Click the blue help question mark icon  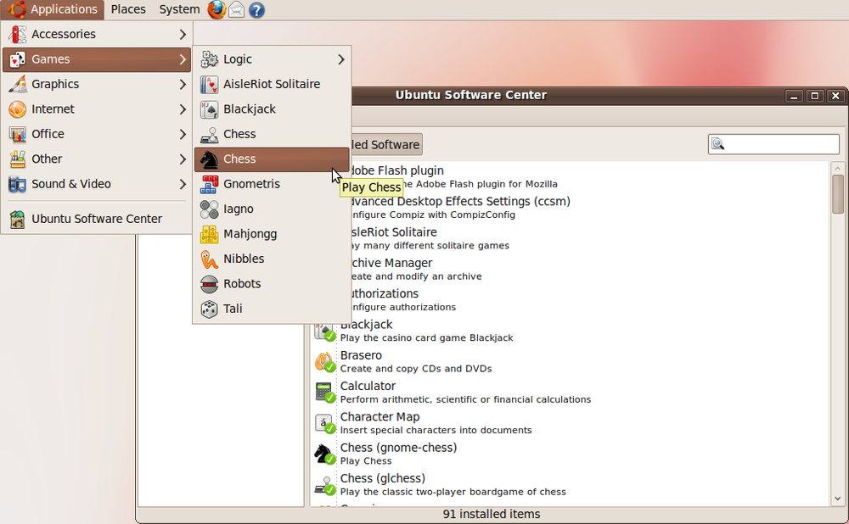[x=256, y=9]
